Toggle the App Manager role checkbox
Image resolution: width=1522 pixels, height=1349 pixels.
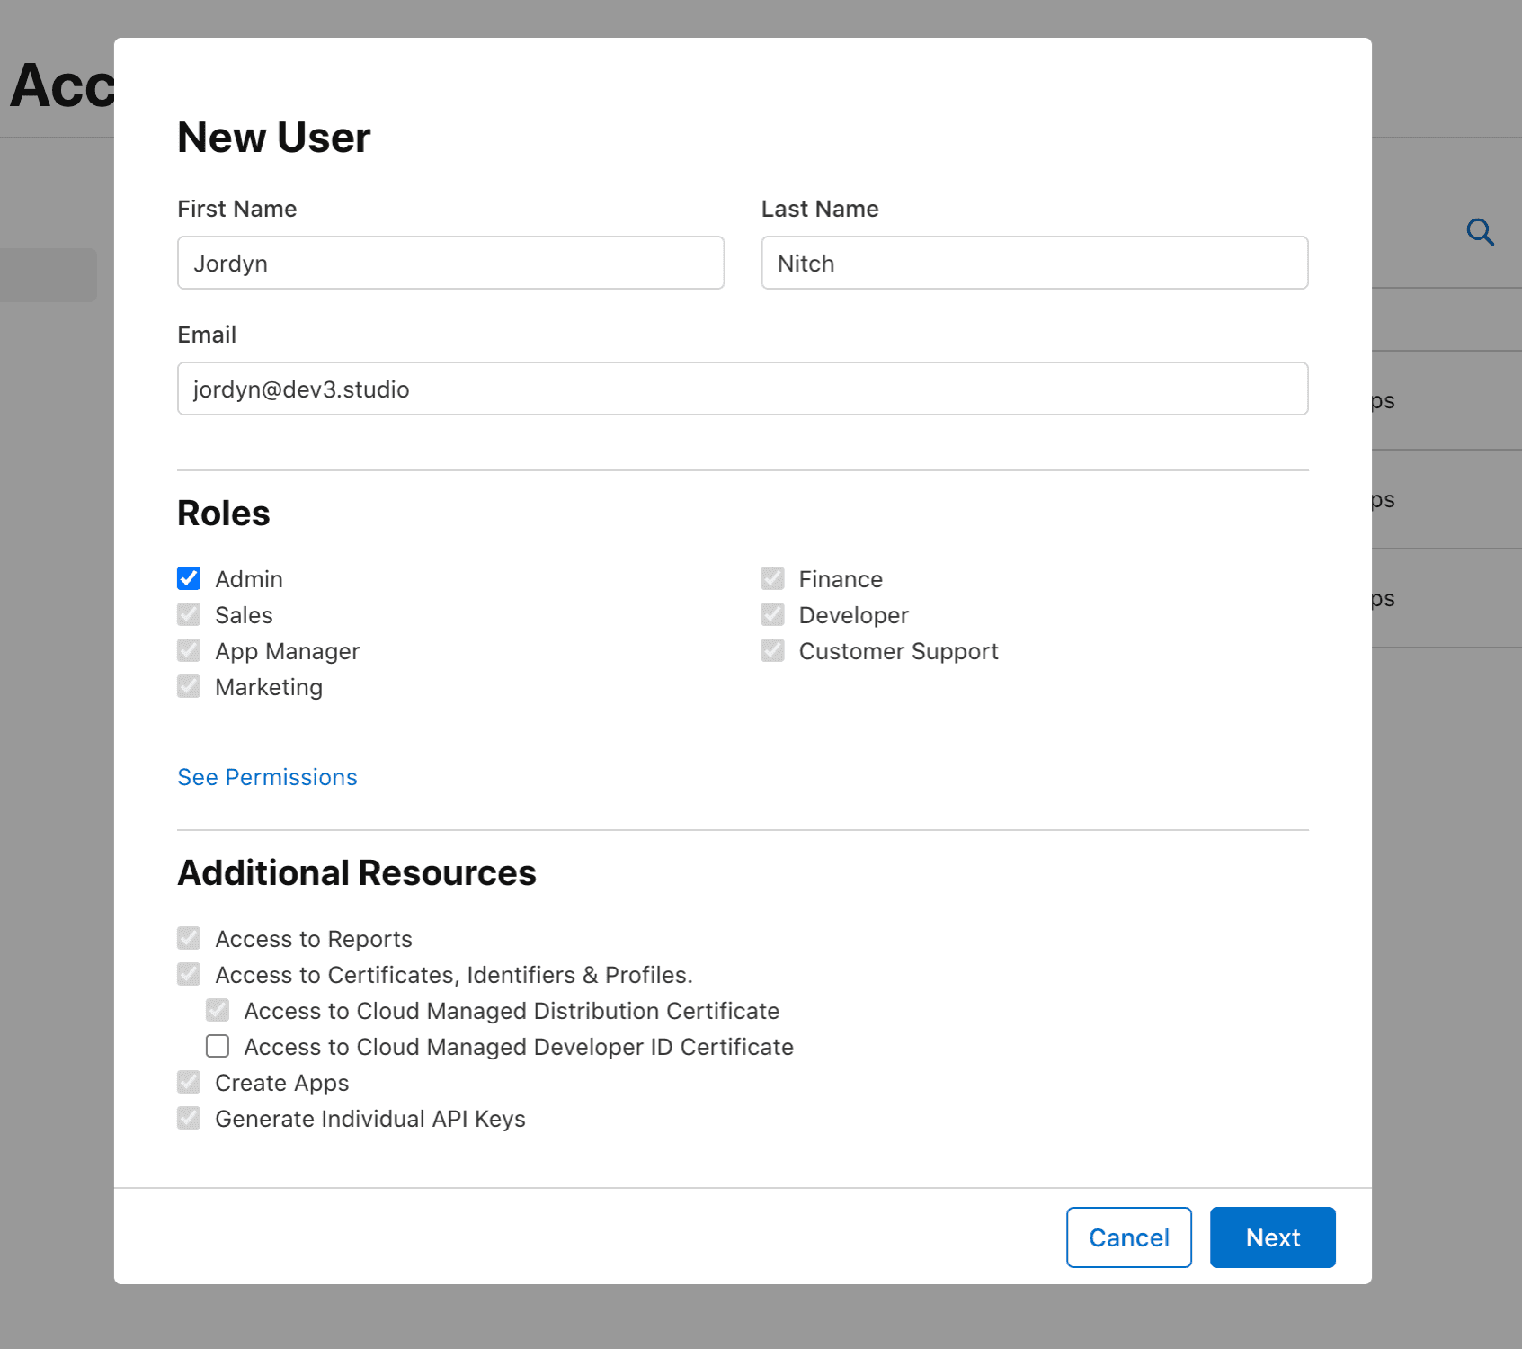(189, 650)
